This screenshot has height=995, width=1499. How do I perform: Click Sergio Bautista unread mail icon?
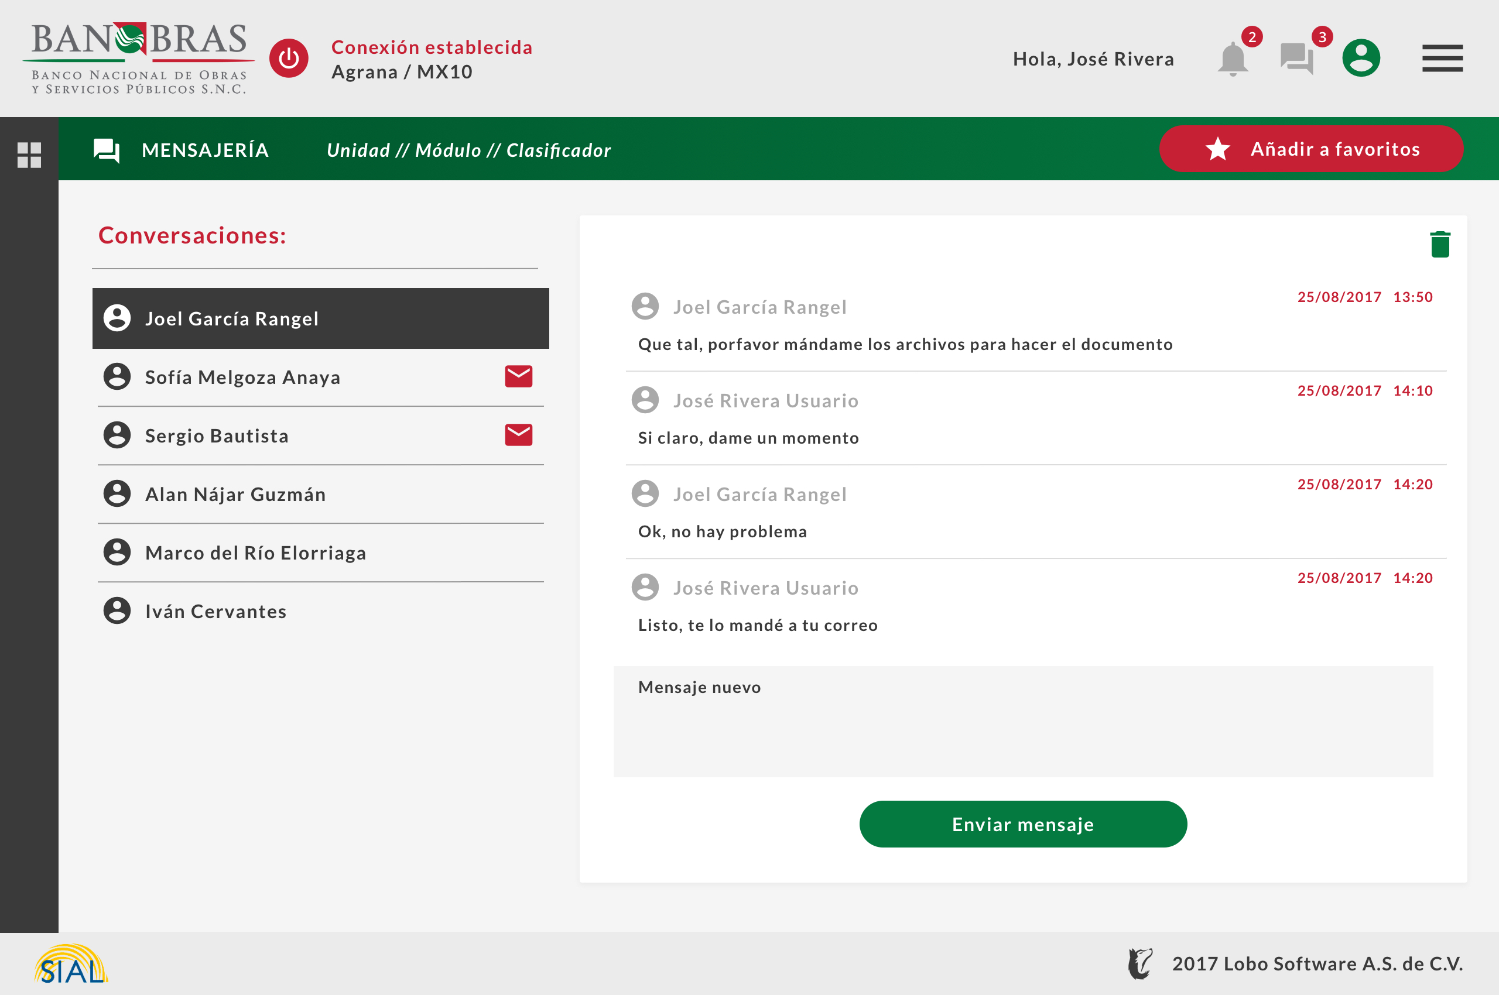pyautogui.click(x=518, y=435)
